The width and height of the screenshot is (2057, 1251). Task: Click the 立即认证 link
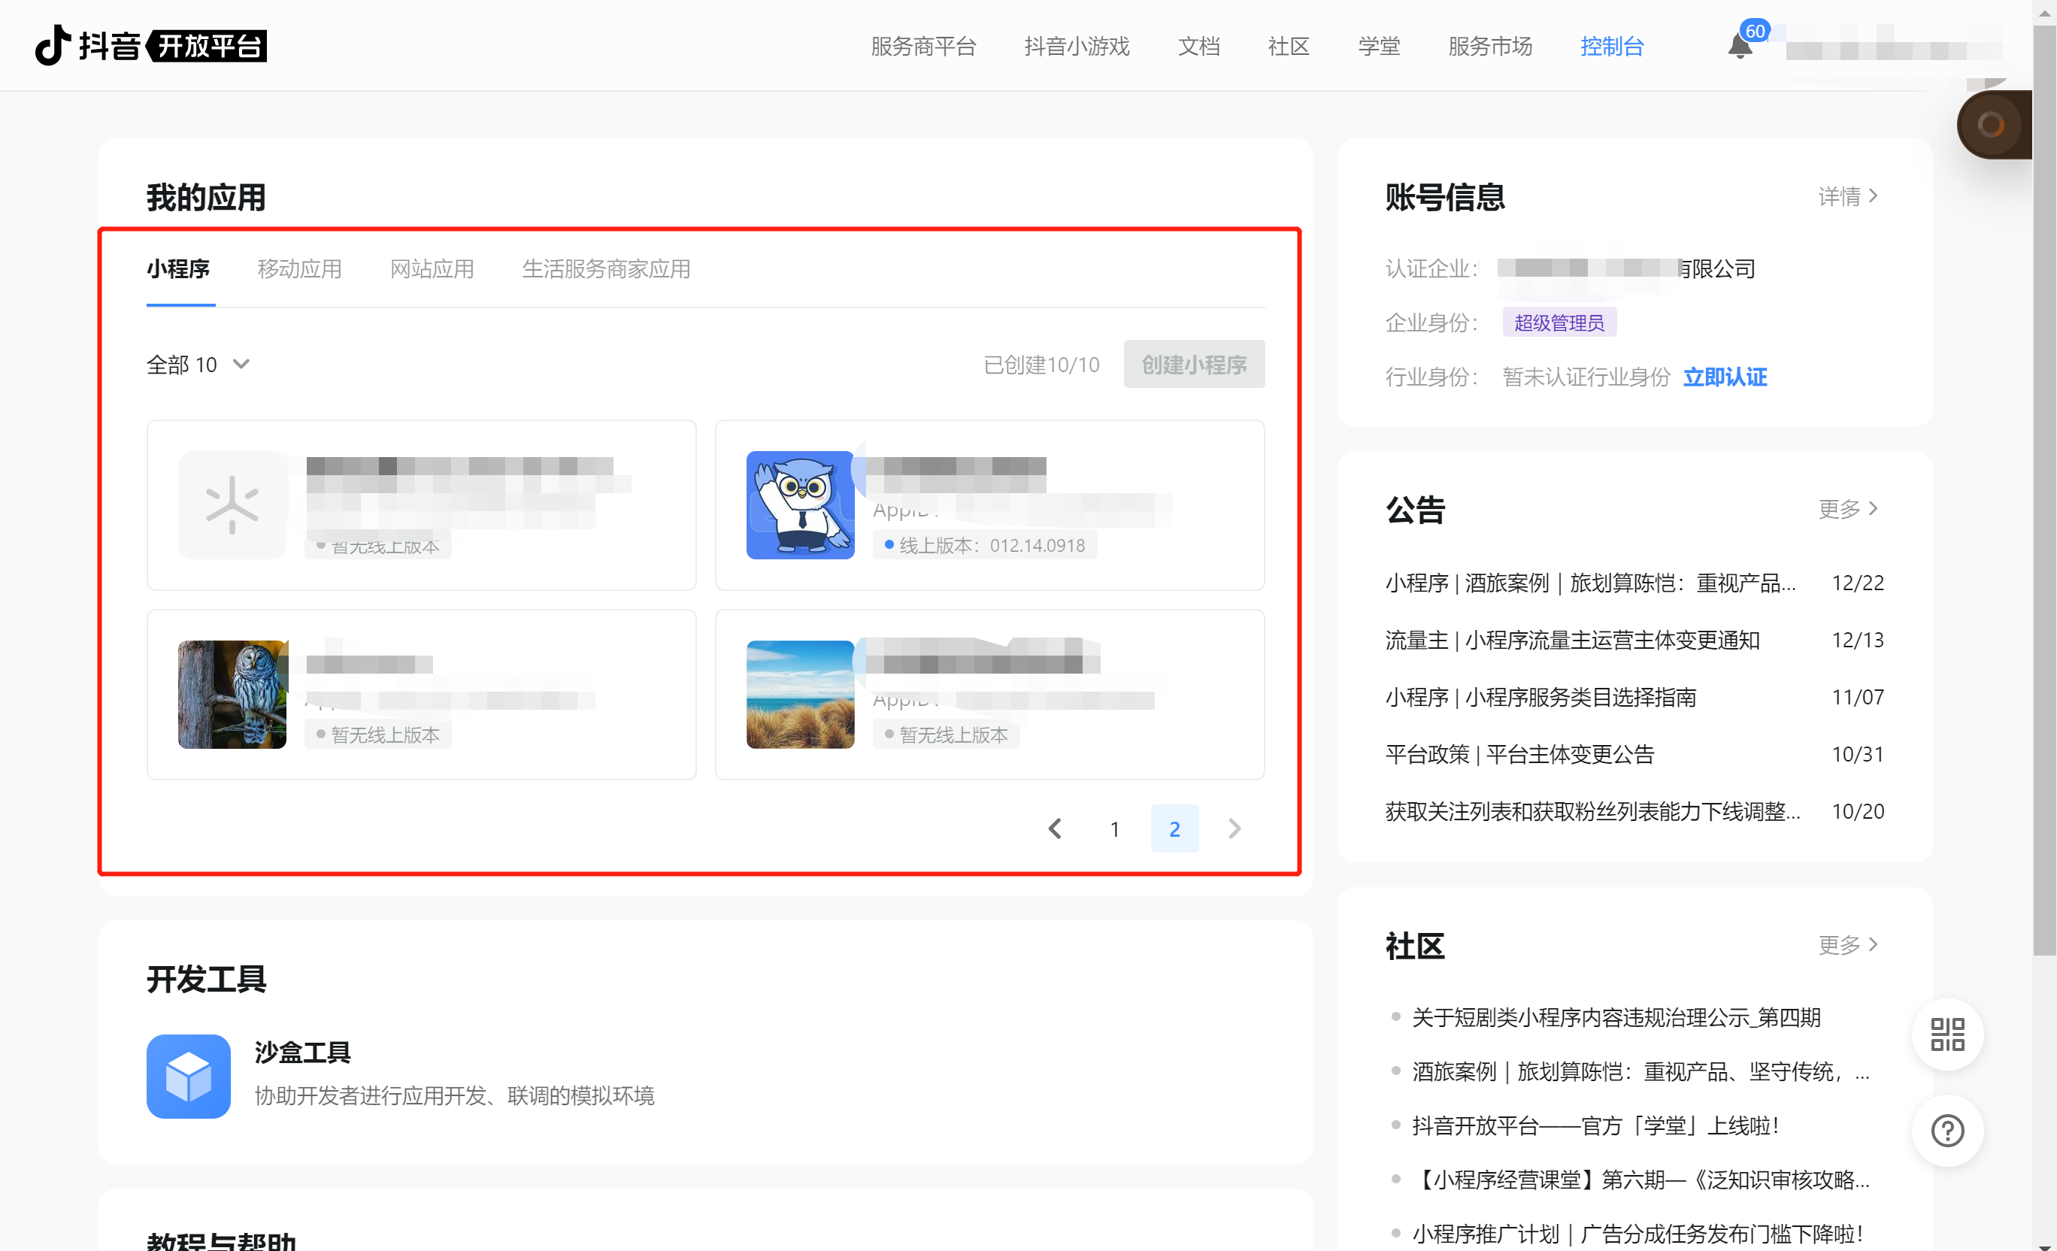[1725, 377]
